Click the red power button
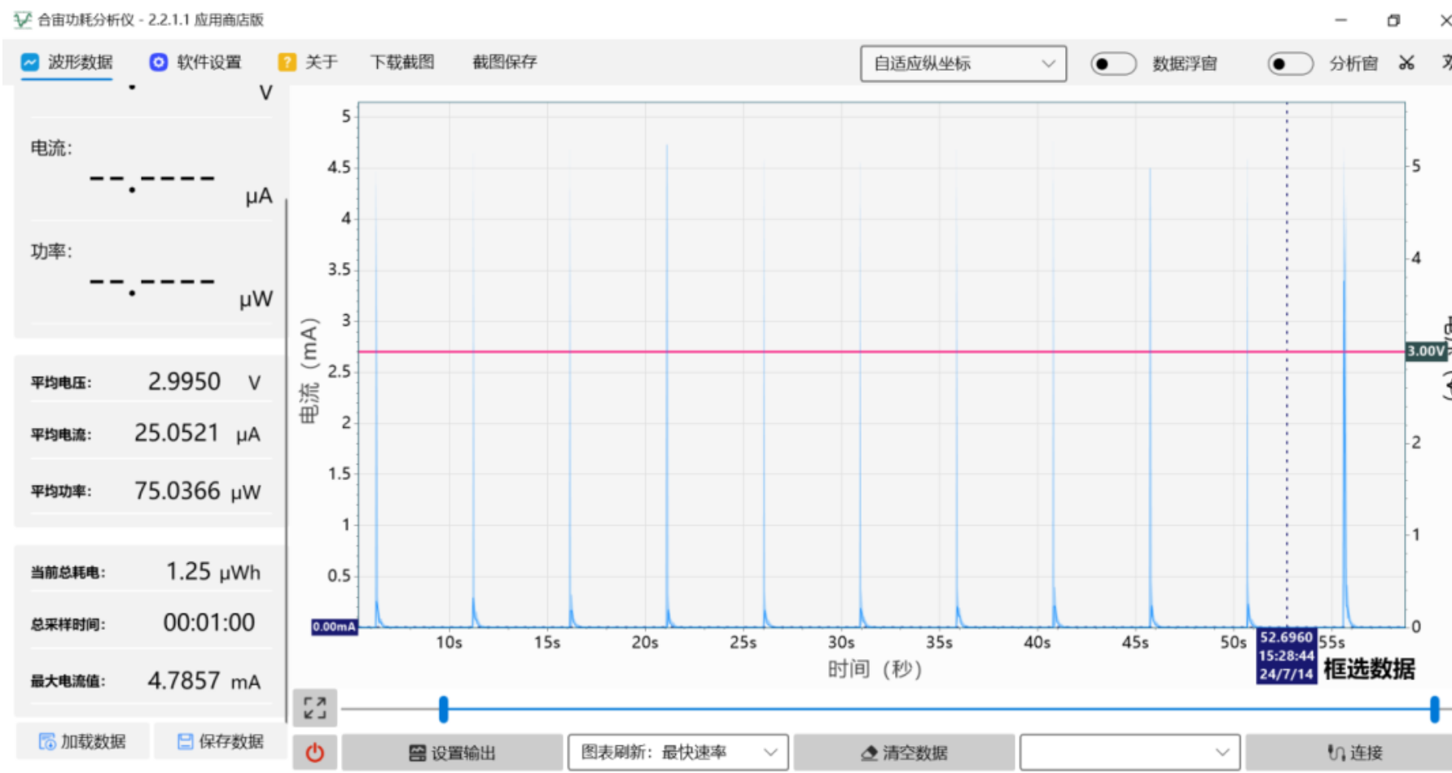Image resolution: width=1452 pixels, height=773 pixels. 314,753
